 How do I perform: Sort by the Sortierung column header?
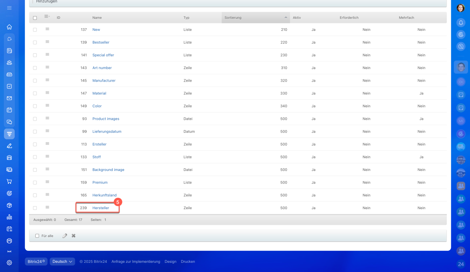click(256, 18)
